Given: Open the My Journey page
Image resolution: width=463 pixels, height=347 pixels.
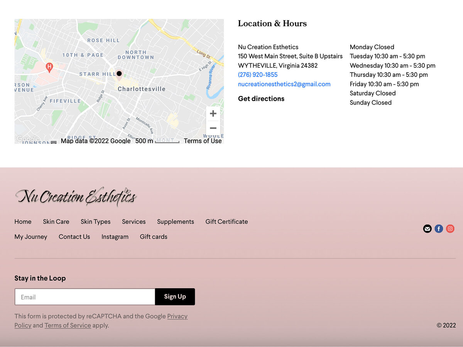Looking at the screenshot, I should click(31, 237).
